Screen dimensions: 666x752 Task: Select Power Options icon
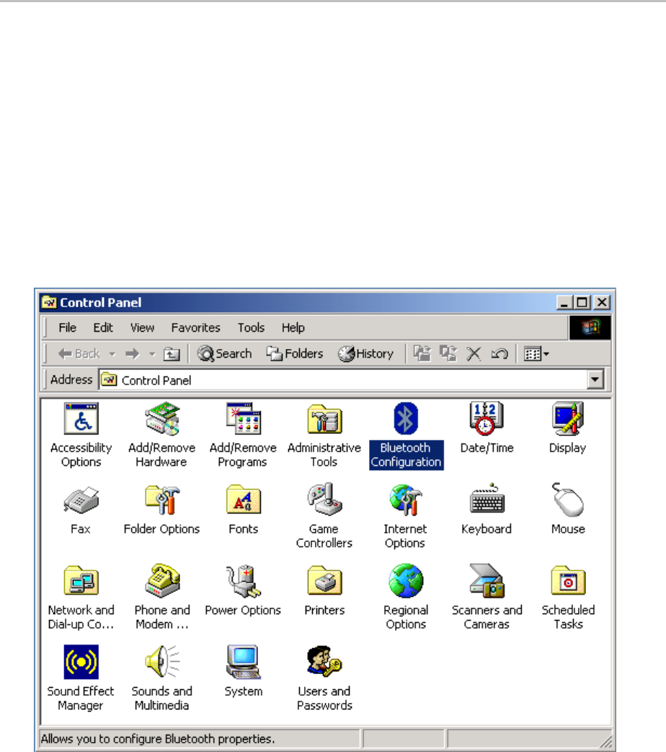coord(243,581)
